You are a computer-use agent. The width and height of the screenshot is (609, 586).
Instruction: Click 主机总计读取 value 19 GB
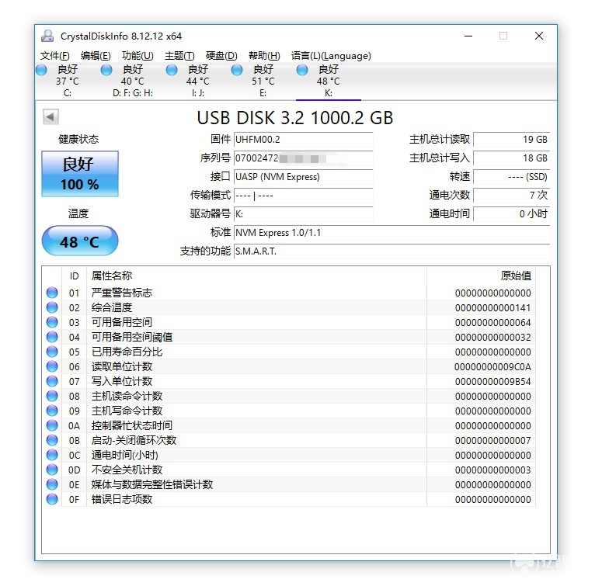pyautogui.click(x=511, y=140)
